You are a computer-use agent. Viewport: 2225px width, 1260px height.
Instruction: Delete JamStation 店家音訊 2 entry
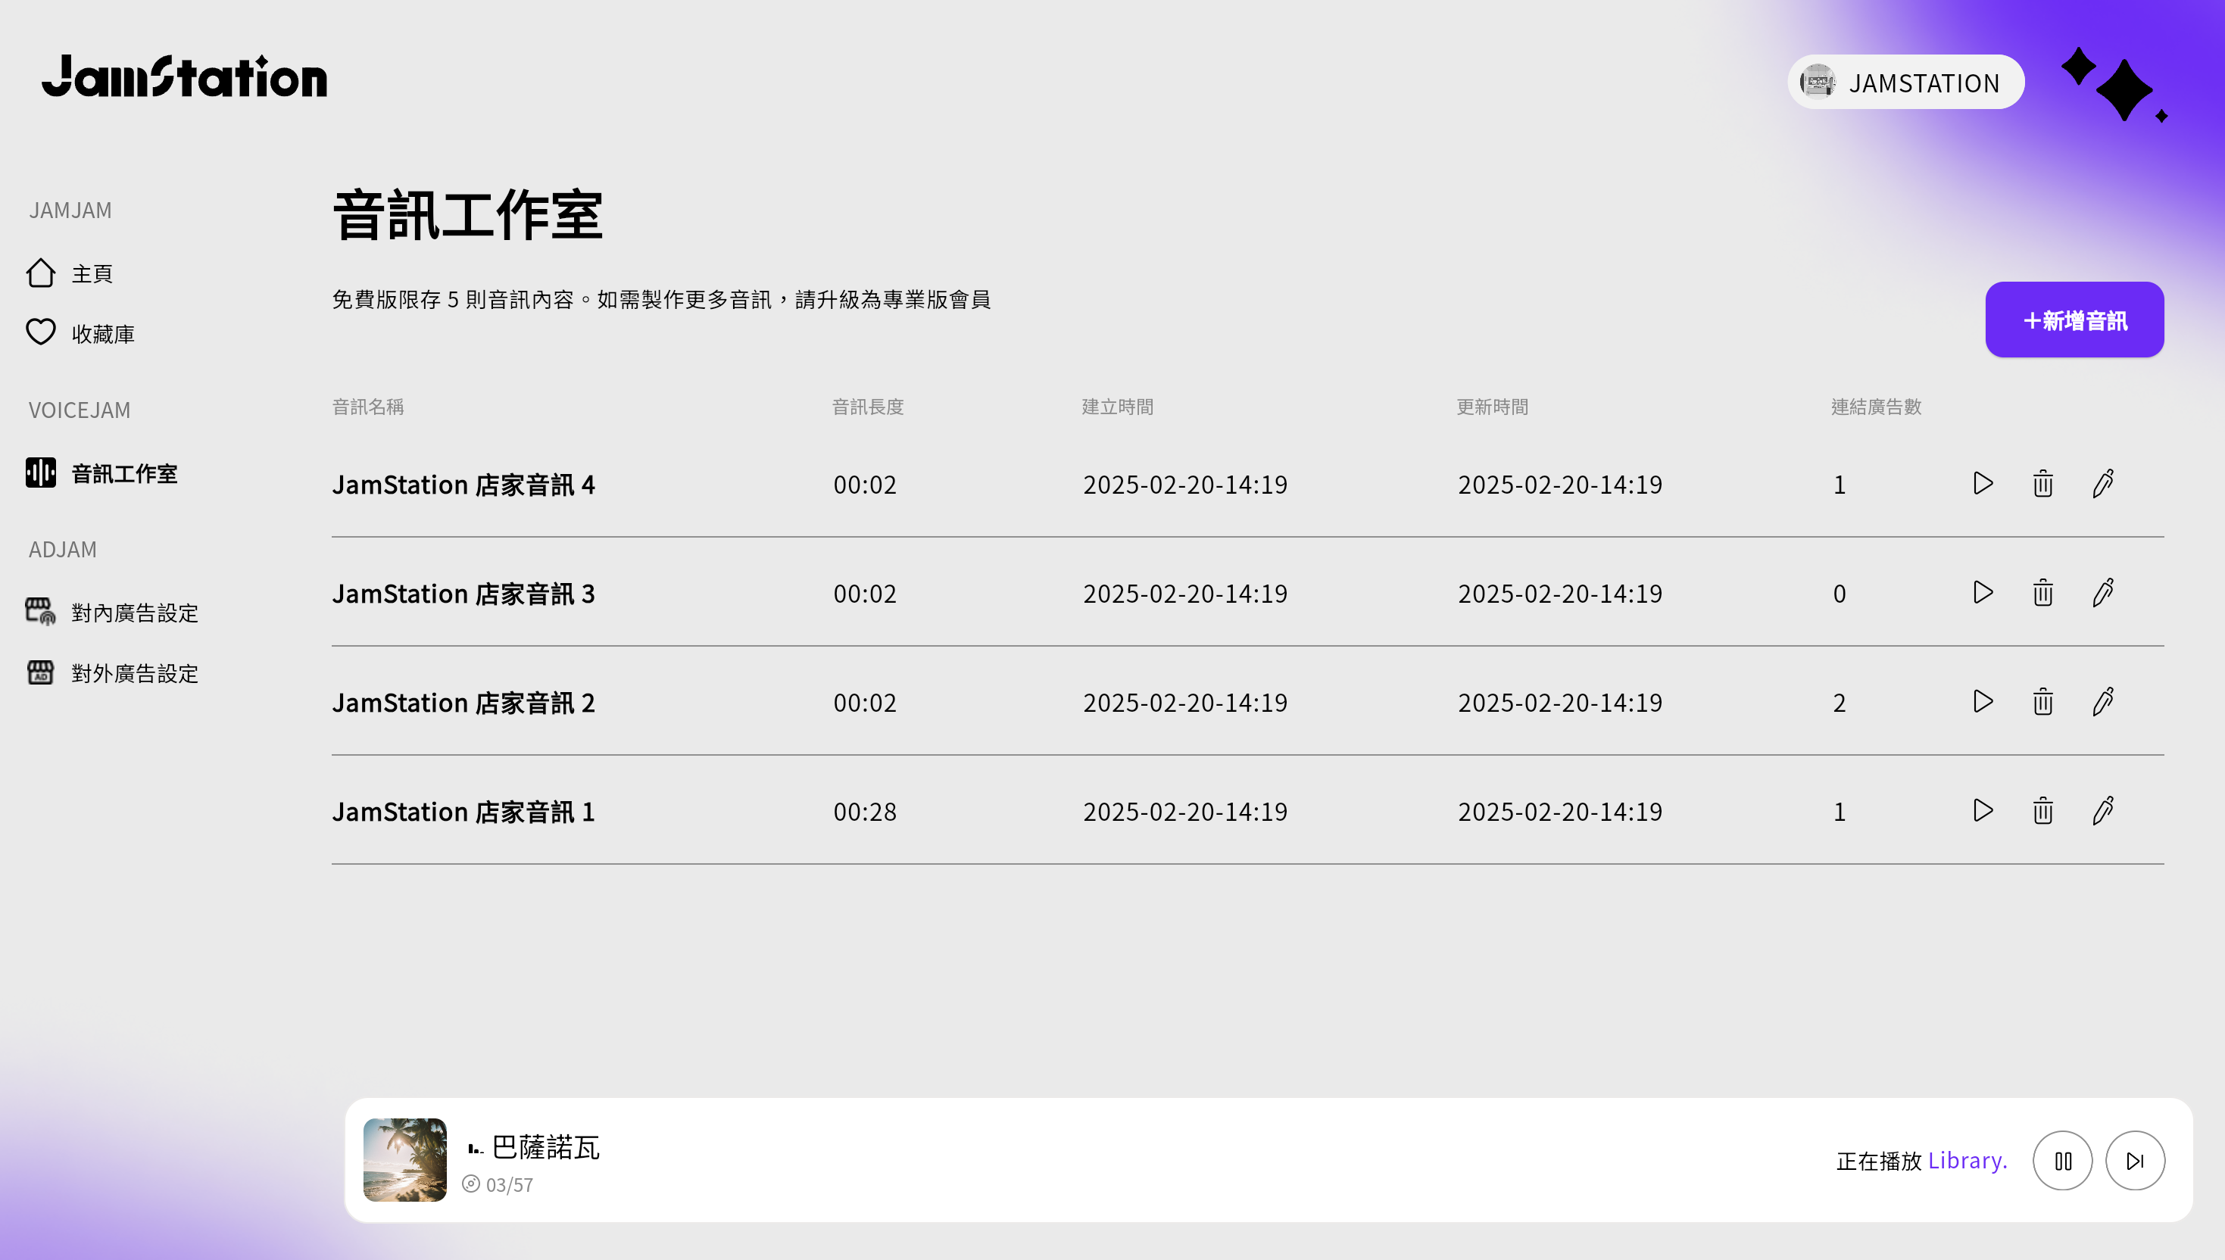coord(2042,702)
